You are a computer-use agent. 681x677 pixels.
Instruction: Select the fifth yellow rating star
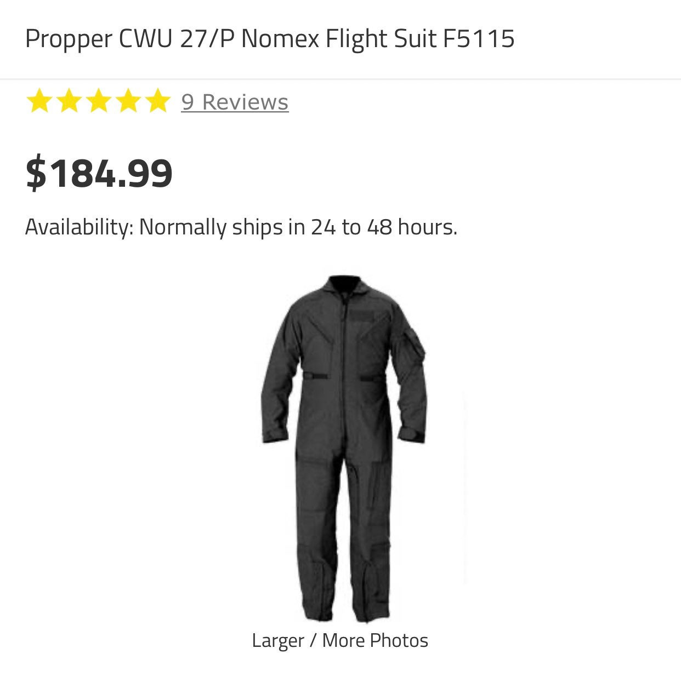(157, 101)
